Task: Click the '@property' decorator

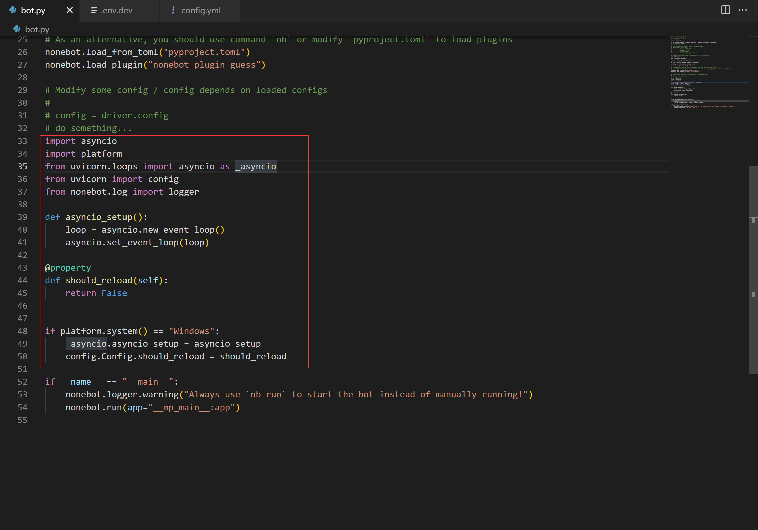Action: (x=68, y=268)
